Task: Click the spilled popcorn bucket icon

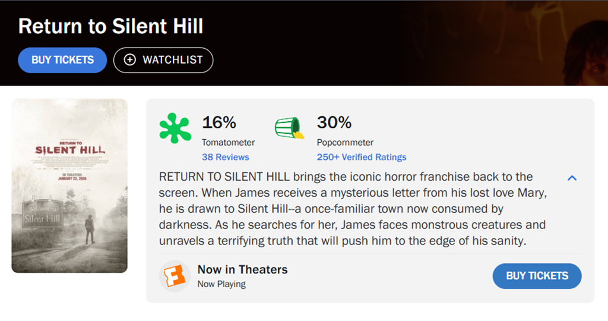Action: (x=289, y=128)
